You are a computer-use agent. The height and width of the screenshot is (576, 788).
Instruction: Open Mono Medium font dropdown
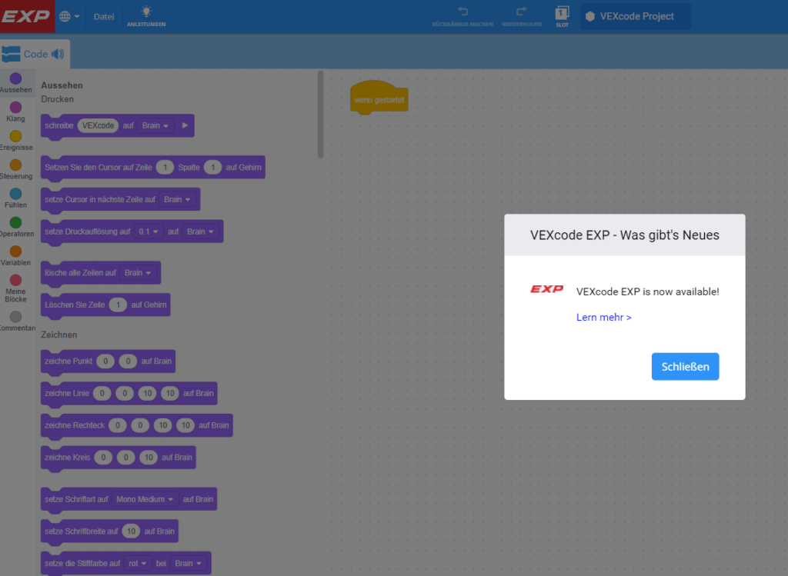pos(145,499)
